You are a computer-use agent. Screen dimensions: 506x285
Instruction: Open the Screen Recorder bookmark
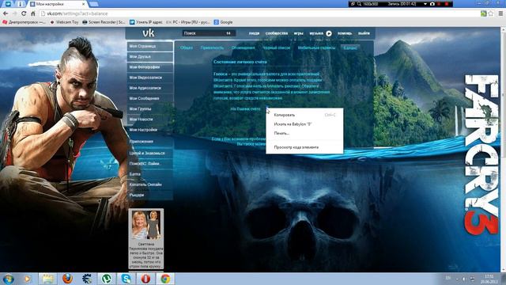click(104, 22)
